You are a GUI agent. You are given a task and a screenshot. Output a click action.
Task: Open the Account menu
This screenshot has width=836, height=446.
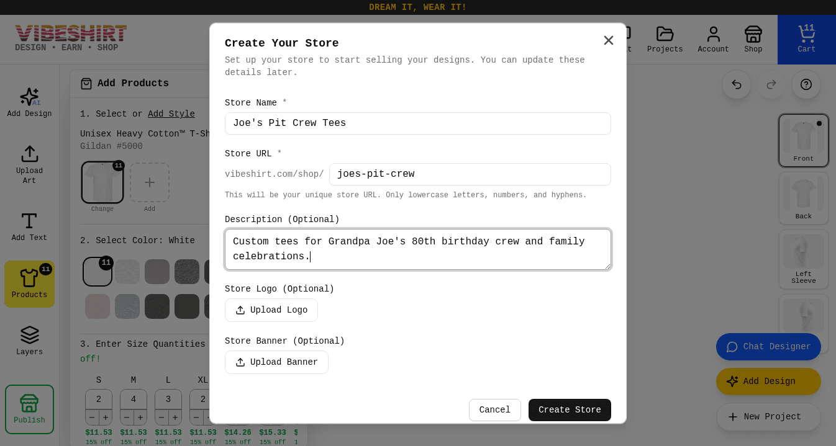pos(713,40)
